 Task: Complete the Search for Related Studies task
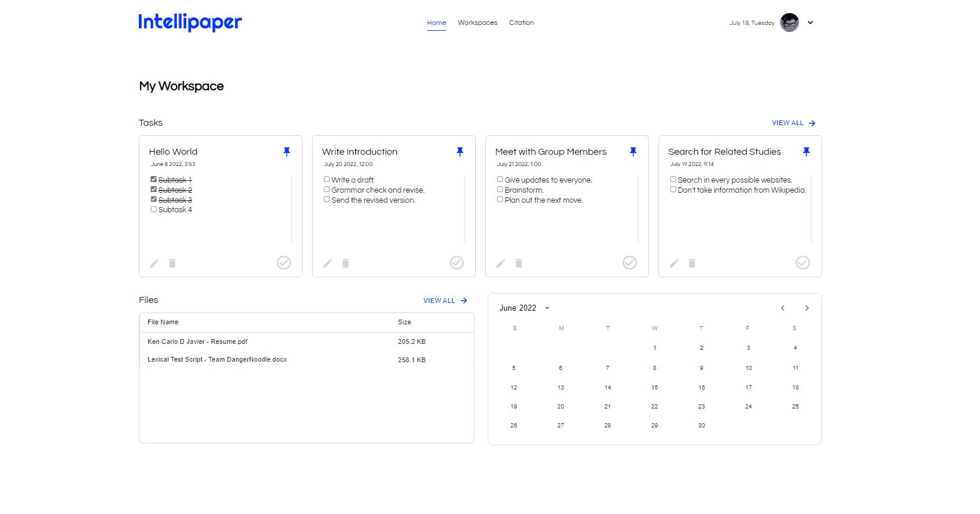(803, 263)
